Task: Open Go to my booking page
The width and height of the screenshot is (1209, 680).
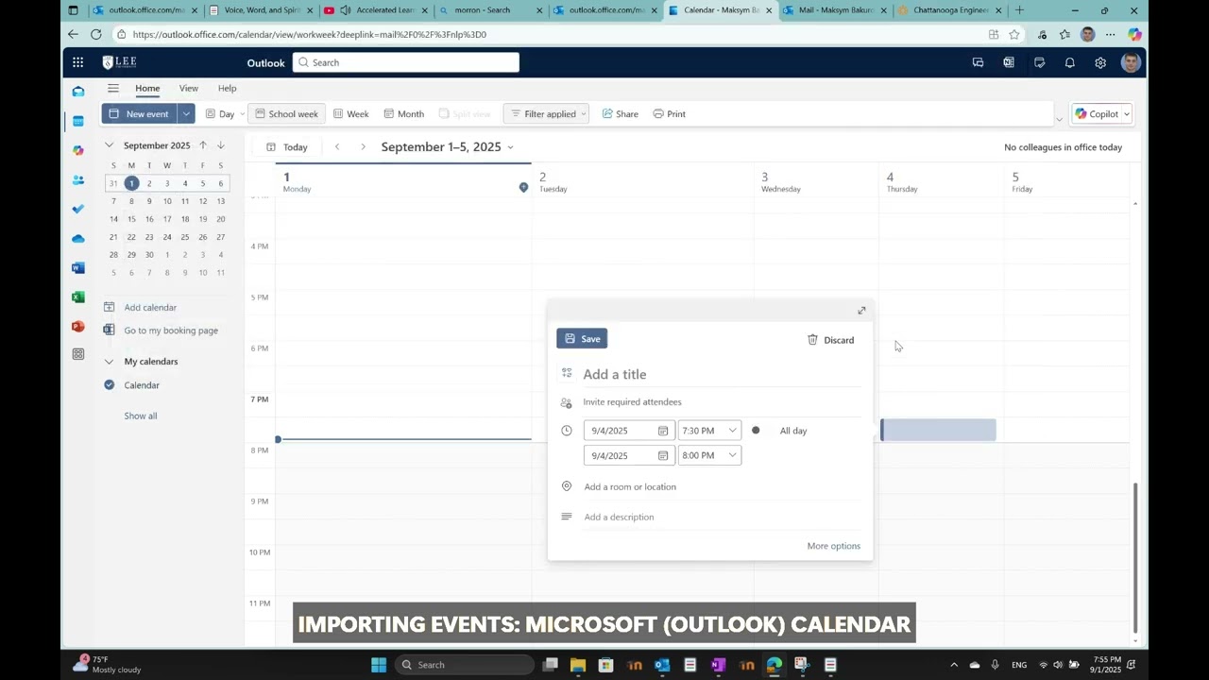Action: 171,331
